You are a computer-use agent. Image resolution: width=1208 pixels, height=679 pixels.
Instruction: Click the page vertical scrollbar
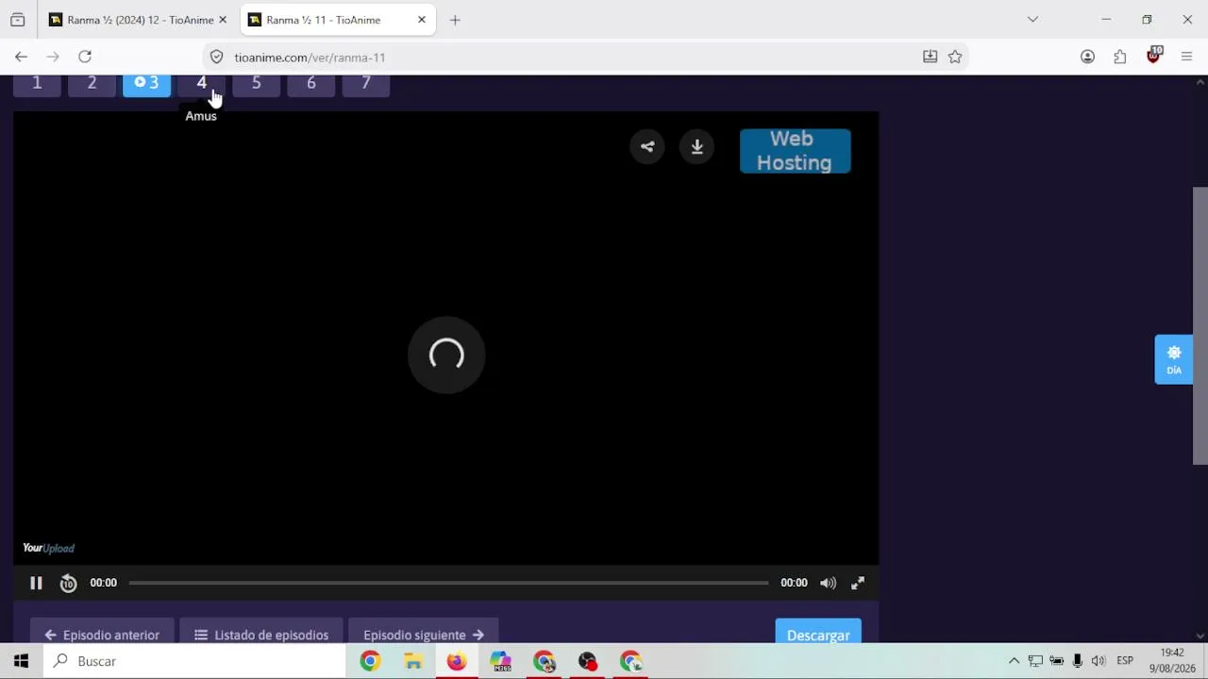[1200, 325]
